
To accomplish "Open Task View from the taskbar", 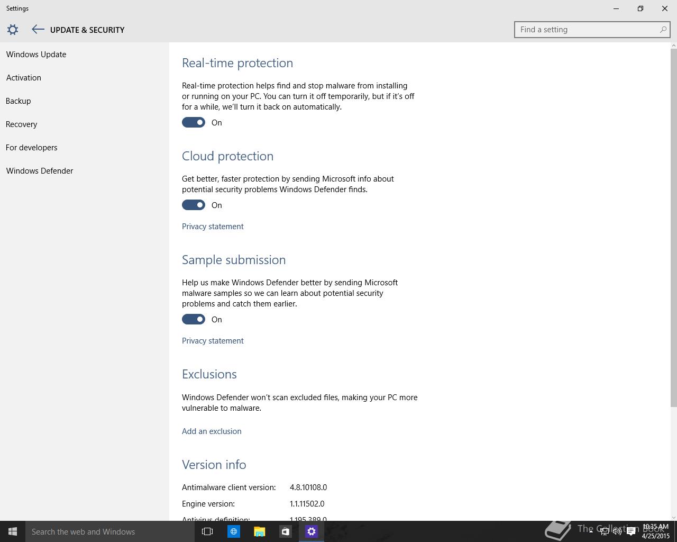I will click(x=207, y=531).
